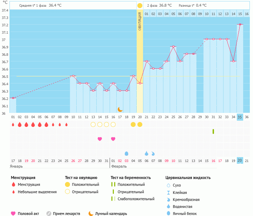Click the pink heart on cycle day 14
The width and height of the screenshot is (253, 216).
tap(100, 139)
